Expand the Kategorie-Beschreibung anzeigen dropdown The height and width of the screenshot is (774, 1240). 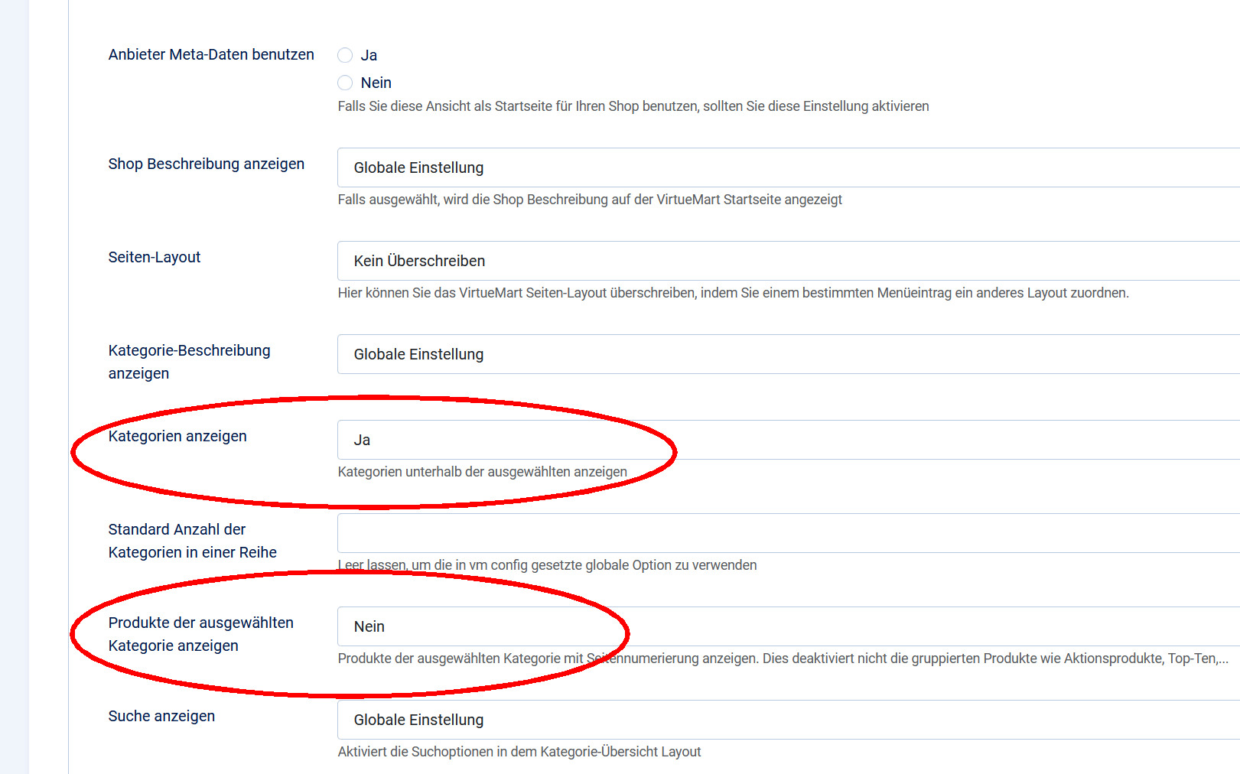[788, 354]
